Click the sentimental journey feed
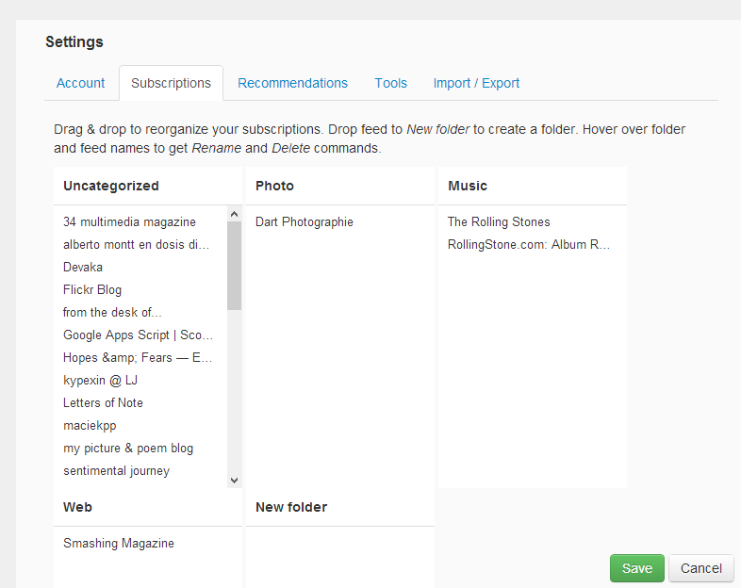This screenshot has height=588, width=741. pyautogui.click(x=116, y=470)
